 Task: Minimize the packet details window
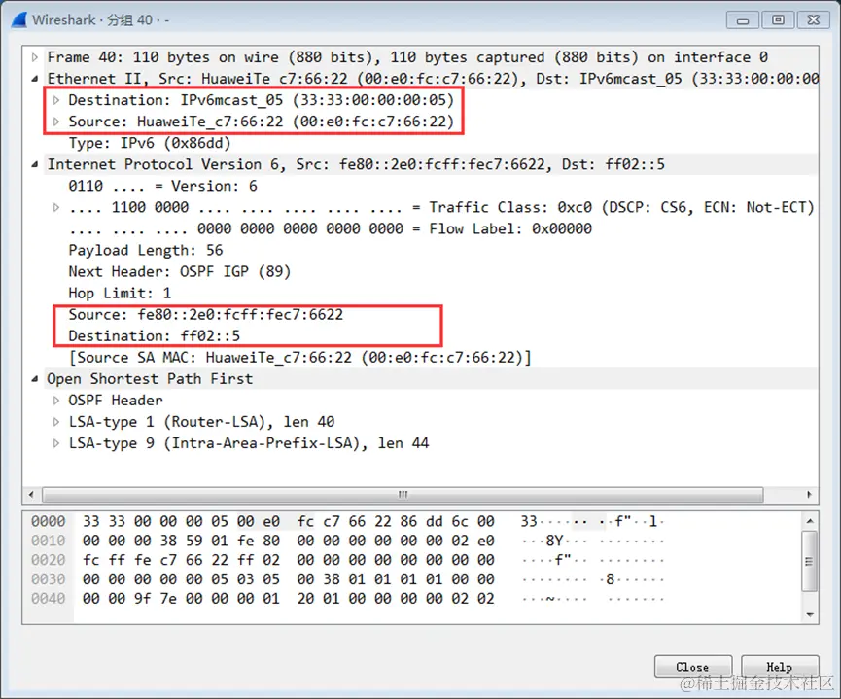click(742, 20)
